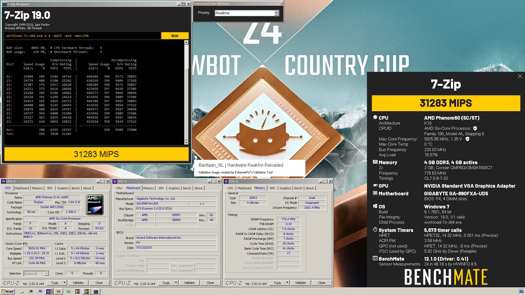Open Graphics tab in CPU-Z Mainboard window
This screenshot has width=525, height=295.
tap(174, 188)
